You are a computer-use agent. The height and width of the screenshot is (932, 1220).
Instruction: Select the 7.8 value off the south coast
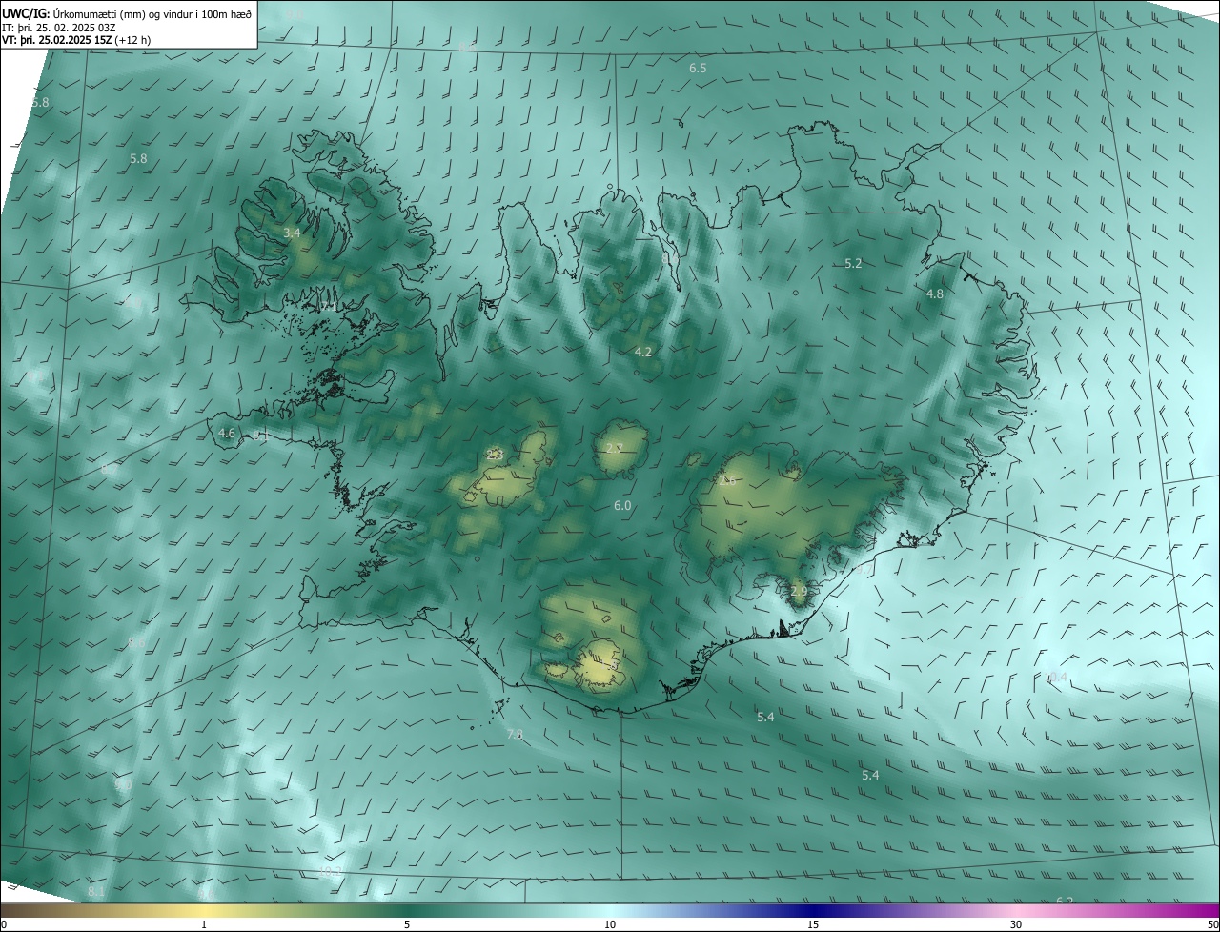pyautogui.click(x=515, y=734)
